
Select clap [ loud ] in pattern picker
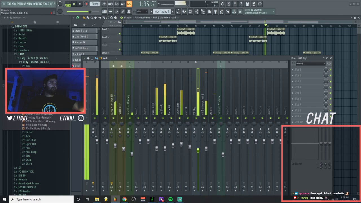coord(85,36)
